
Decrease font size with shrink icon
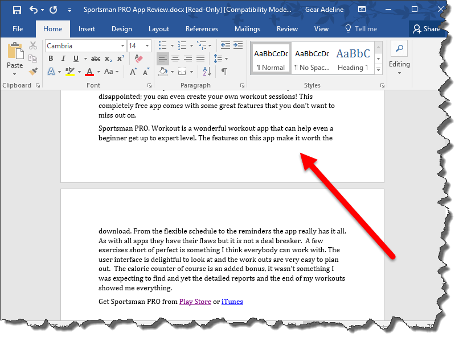[146, 72]
